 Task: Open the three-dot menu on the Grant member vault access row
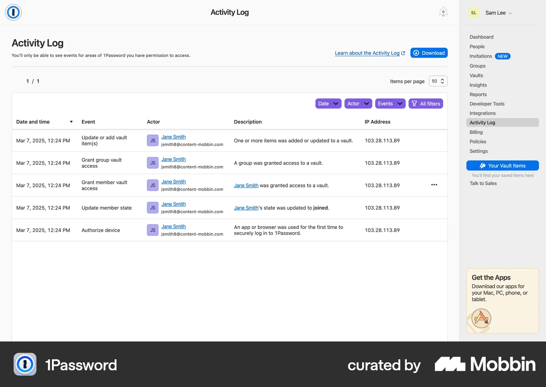coord(434,185)
